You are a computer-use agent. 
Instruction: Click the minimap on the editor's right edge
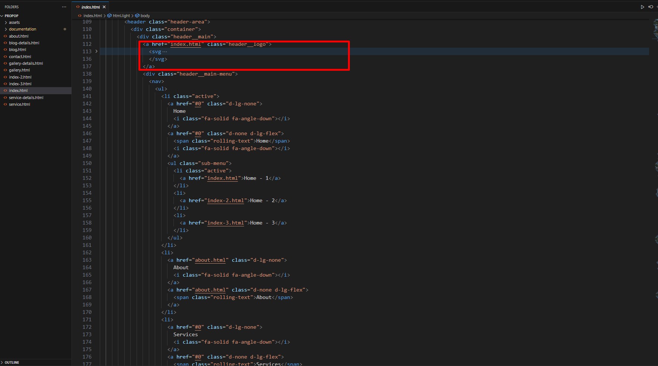(x=655, y=30)
